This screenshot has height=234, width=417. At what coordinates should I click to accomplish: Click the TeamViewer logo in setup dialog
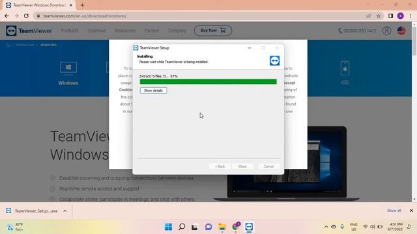coord(275,60)
